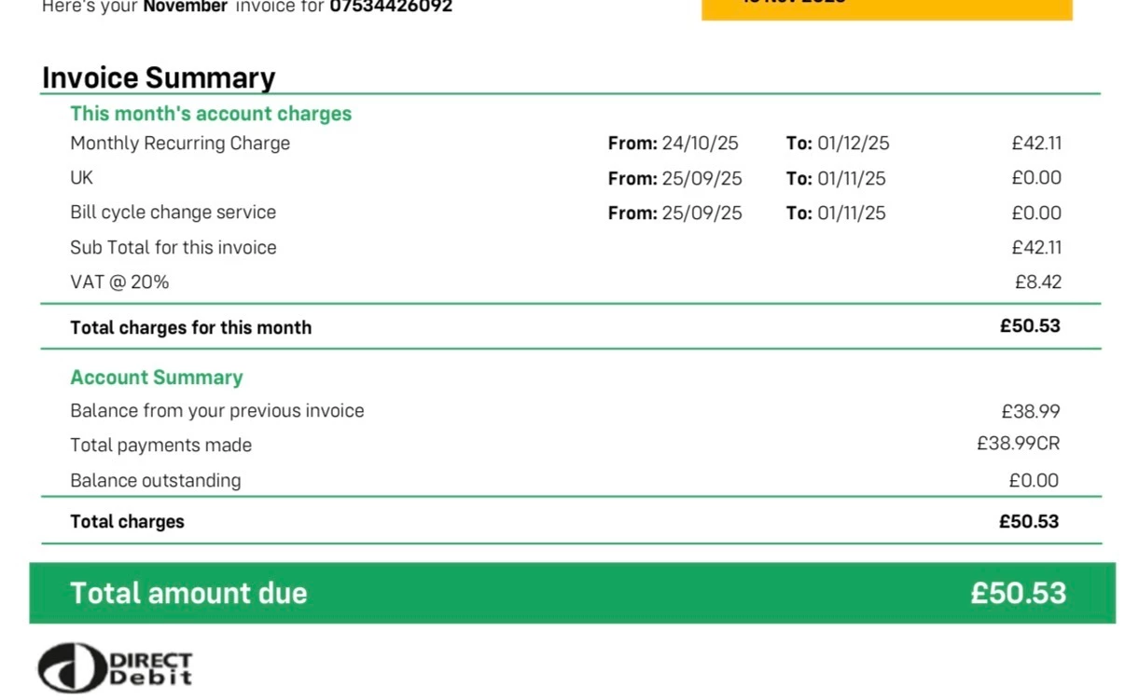Click the Direct Debit logo
The width and height of the screenshot is (1125, 700).
pyautogui.click(x=116, y=667)
